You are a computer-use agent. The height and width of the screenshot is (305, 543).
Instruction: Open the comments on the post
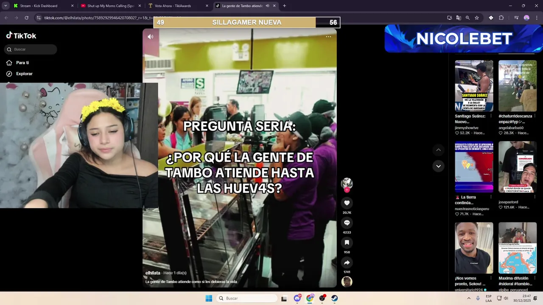point(347,223)
